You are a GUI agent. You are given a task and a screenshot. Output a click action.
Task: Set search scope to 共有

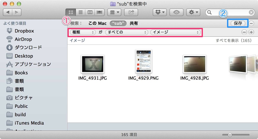[x=134, y=24]
